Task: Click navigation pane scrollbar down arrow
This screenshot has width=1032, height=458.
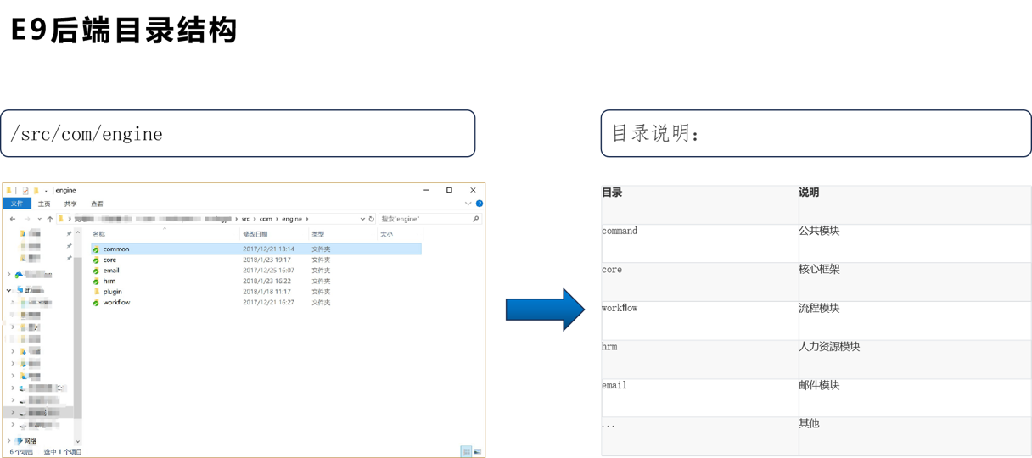Action: [x=77, y=441]
